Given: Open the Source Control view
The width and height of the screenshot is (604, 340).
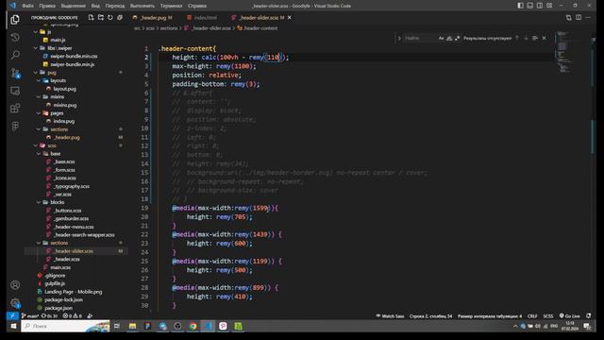Looking at the screenshot, I should pyautogui.click(x=15, y=73).
